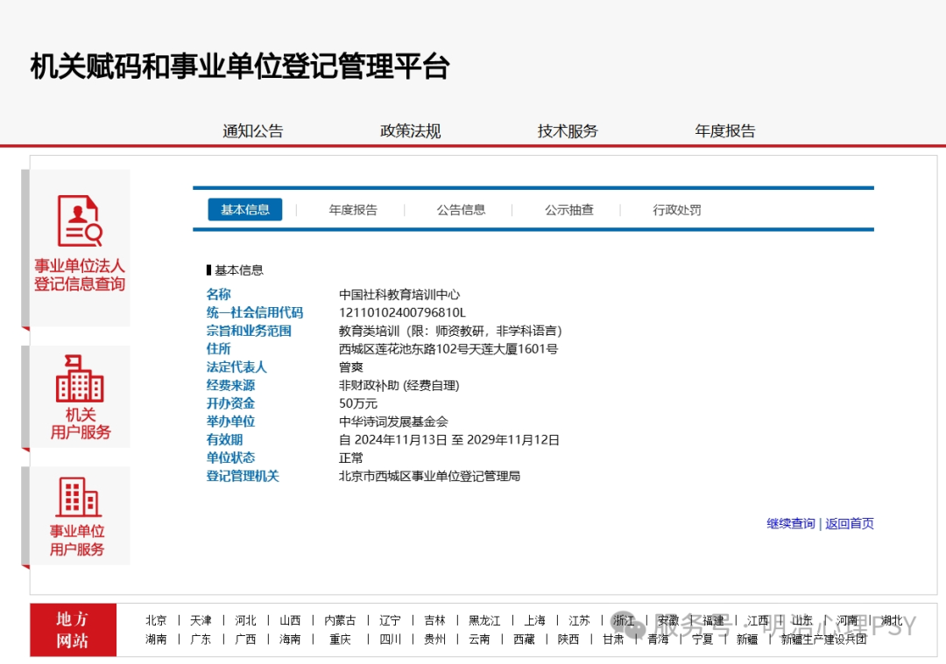946x664 pixels.
Task: Click the 宗旨和业务范围 field label
Action: [x=249, y=330]
